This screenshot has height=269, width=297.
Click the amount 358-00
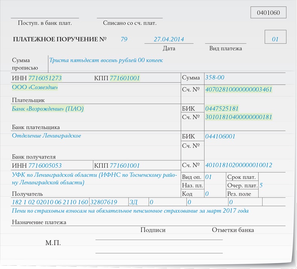coord(215,77)
